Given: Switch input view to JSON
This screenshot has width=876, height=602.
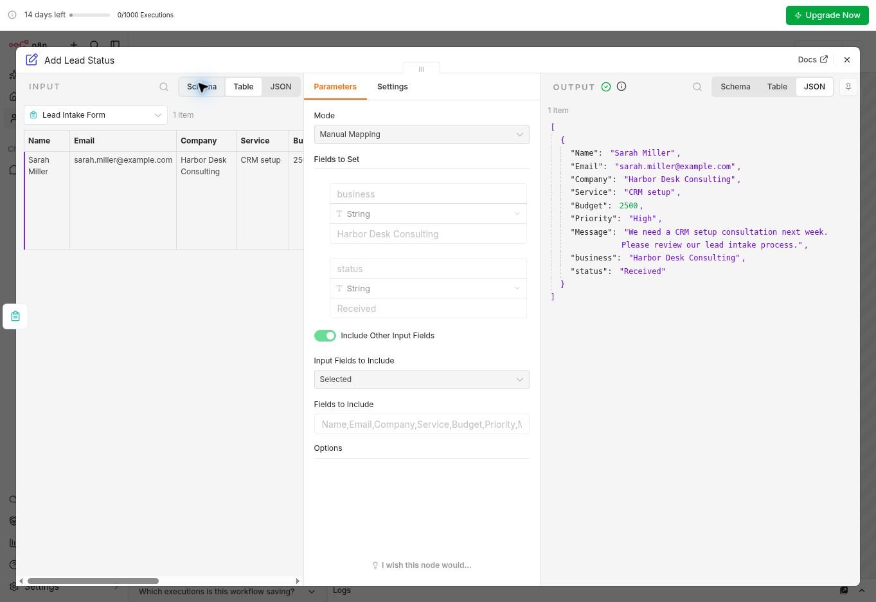Looking at the screenshot, I should click(281, 87).
